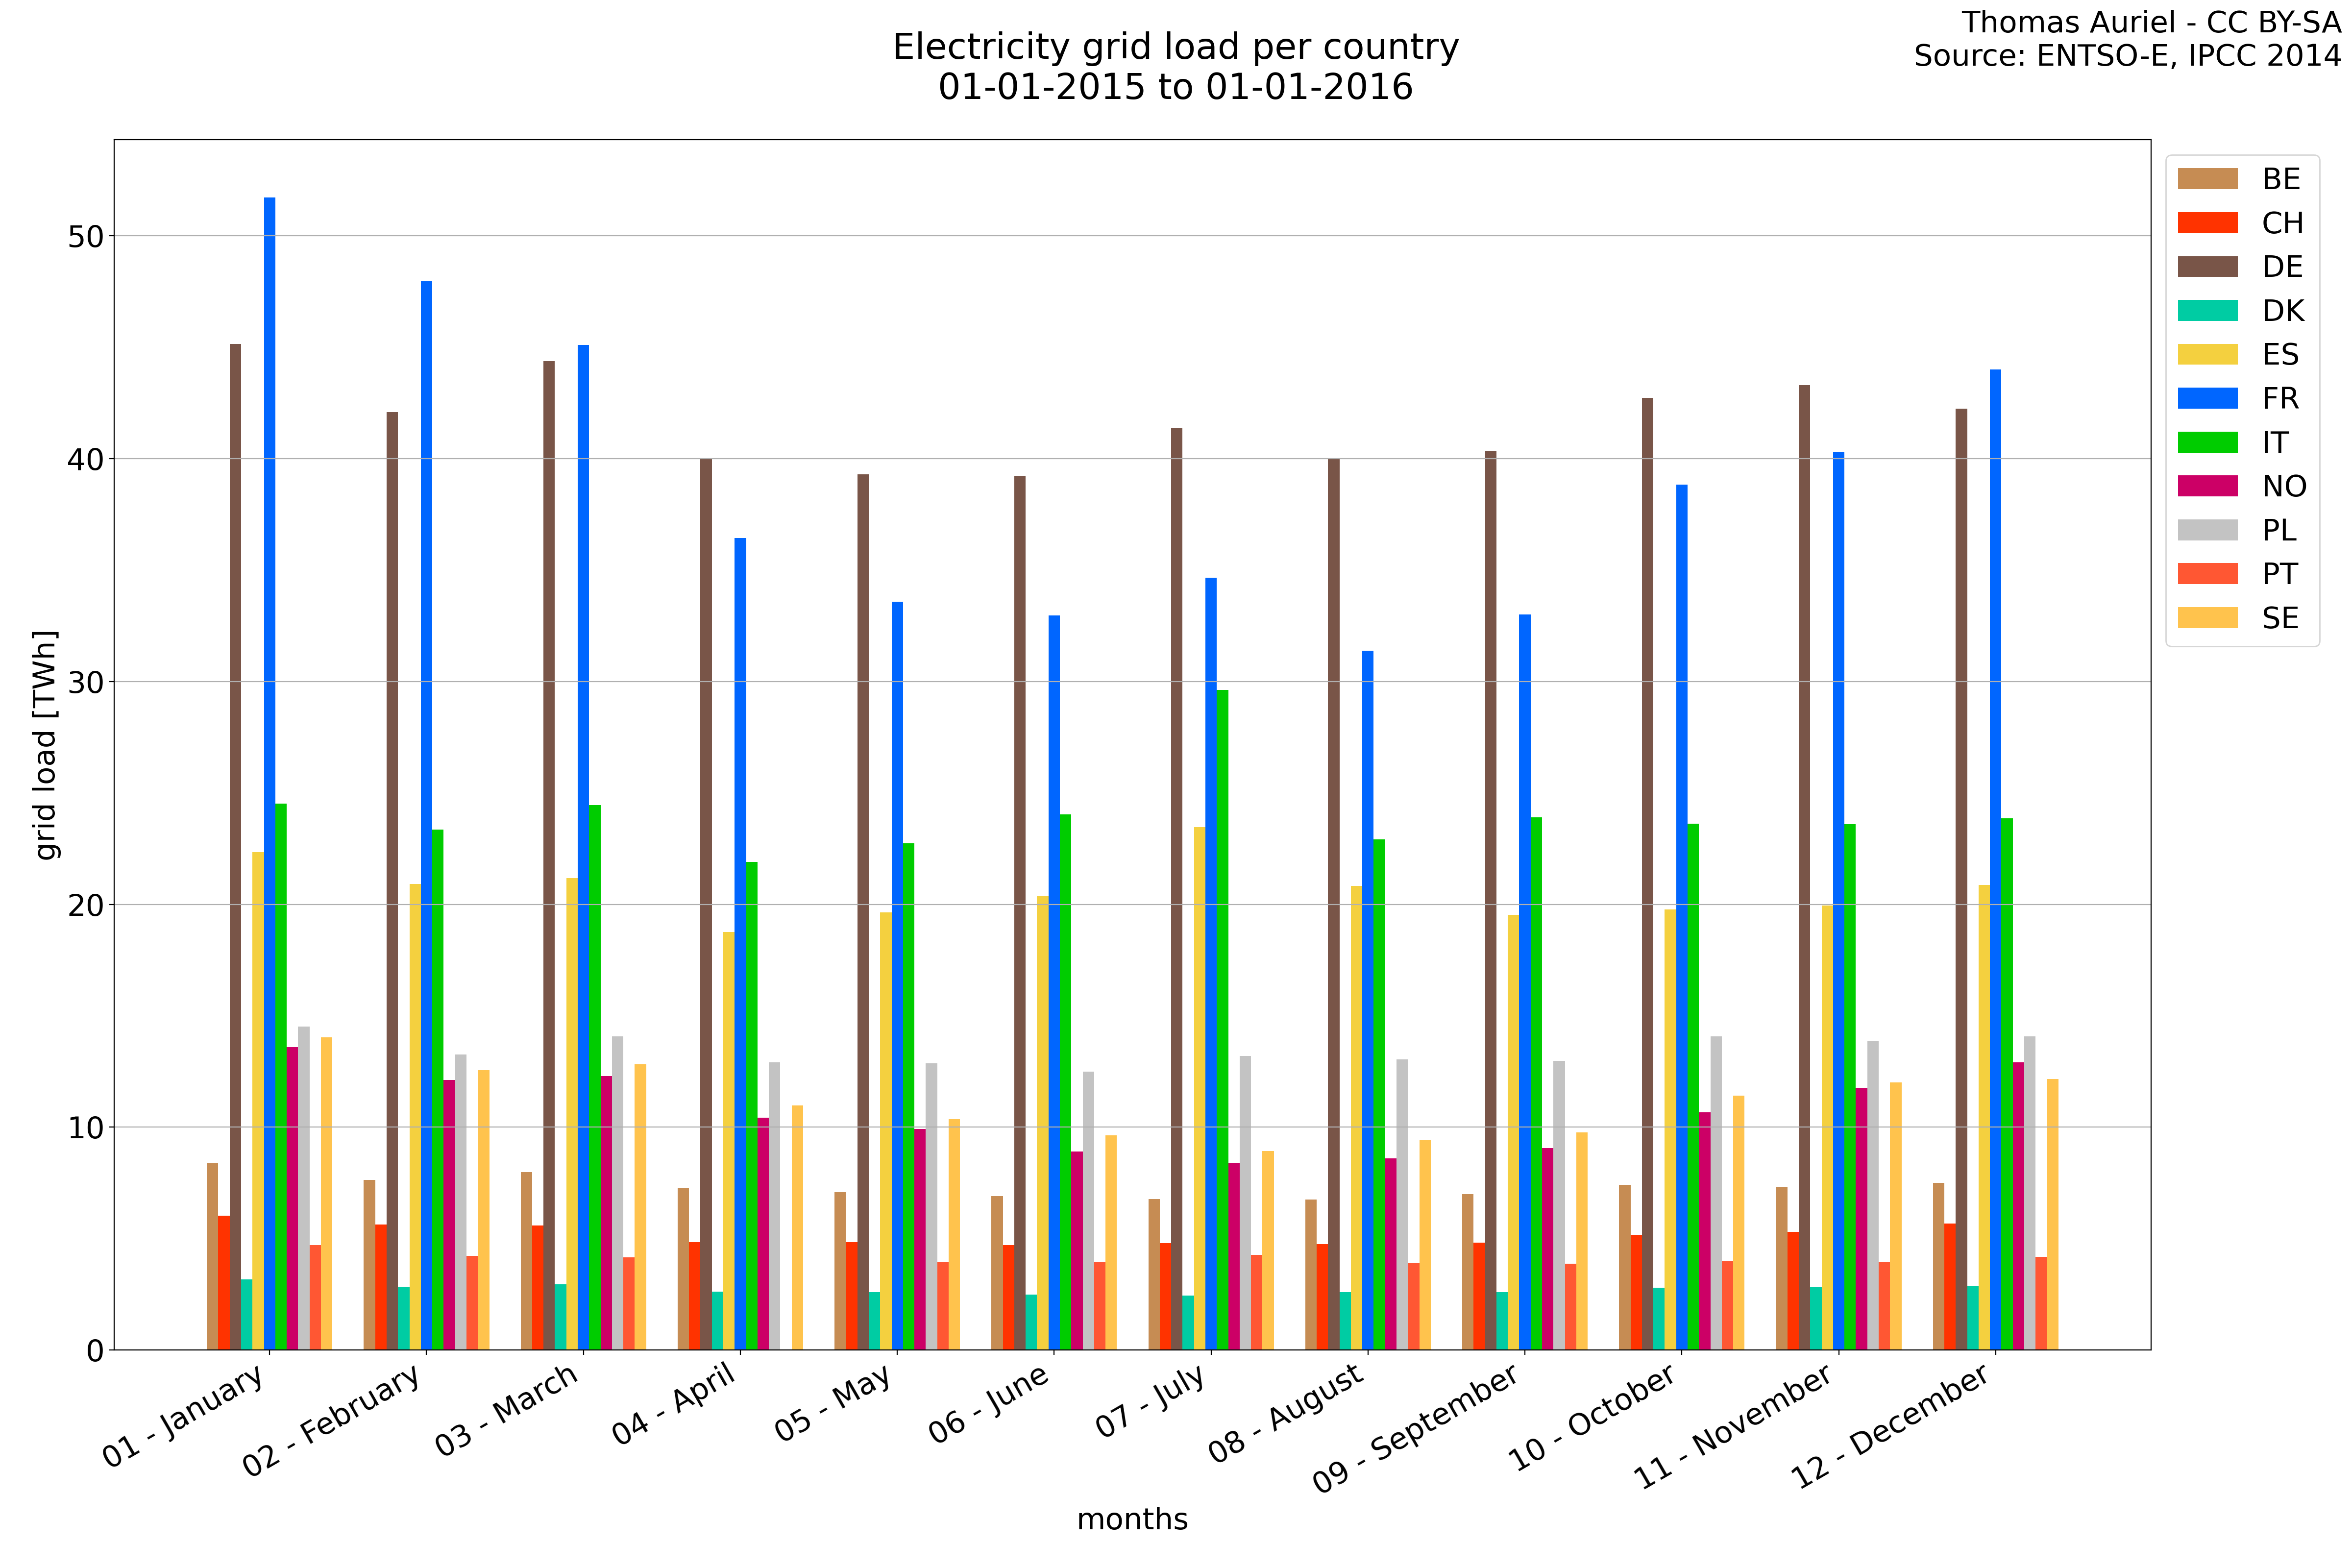Click the FR blue legend swatch
This screenshot has height=1568, width=2352.
tap(2207, 398)
